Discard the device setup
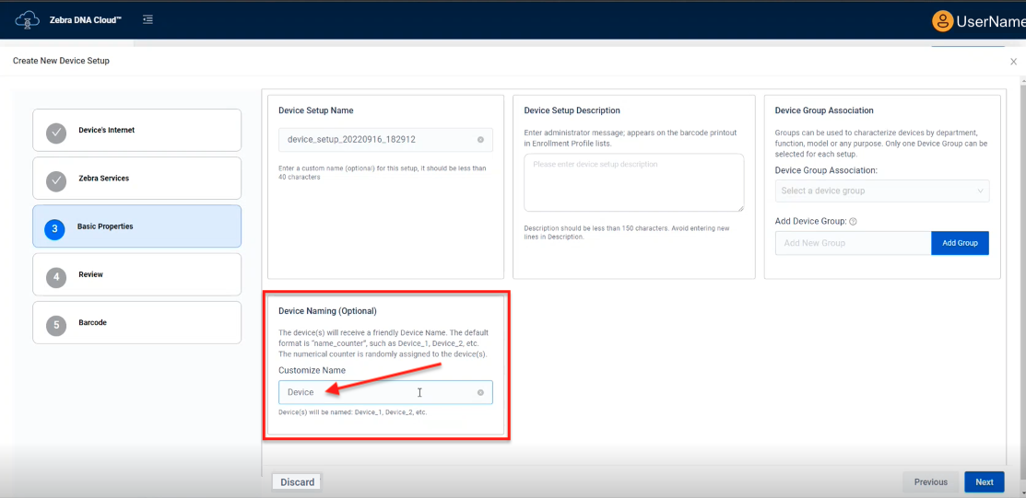The width and height of the screenshot is (1026, 498). 297,481
